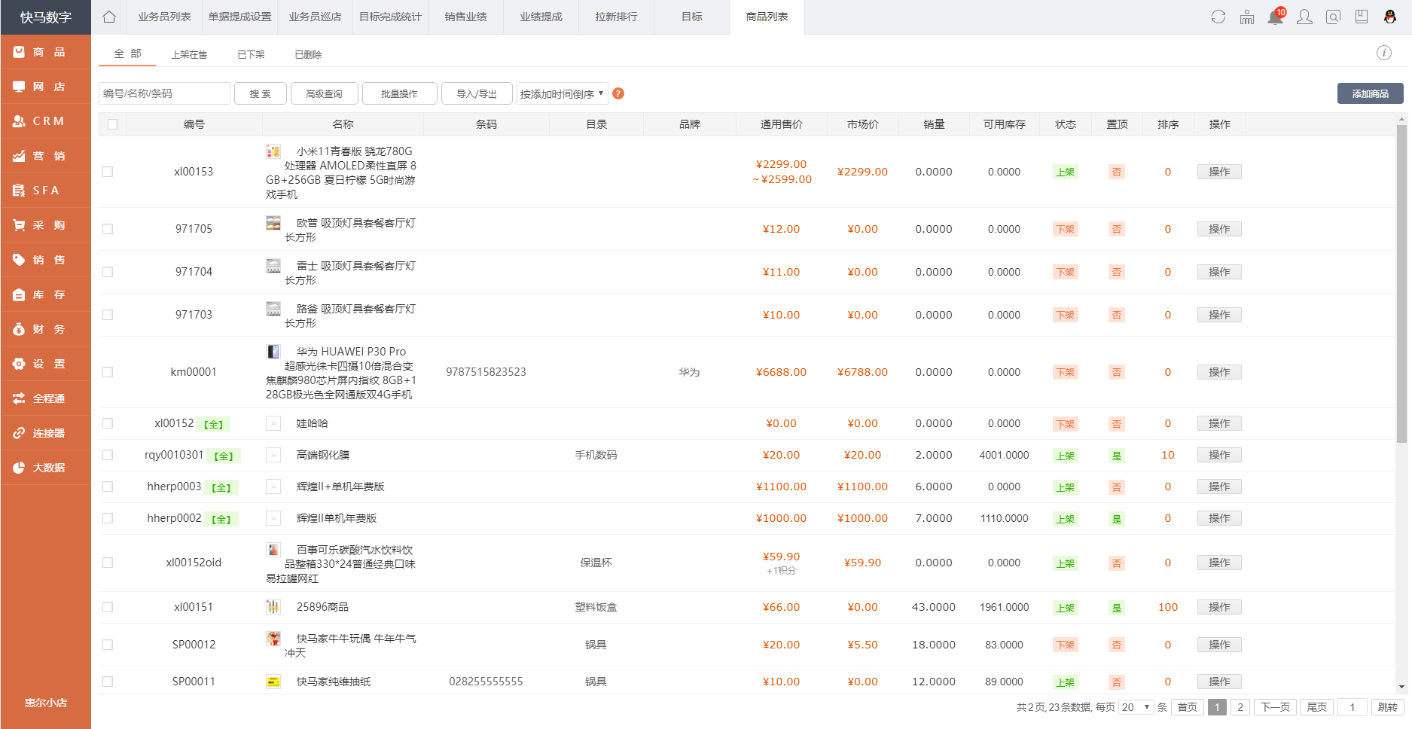The image size is (1412, 729).
Task: Open the 销售业绩 top tab
Action: pyautogui.click(x=465, y=17)
